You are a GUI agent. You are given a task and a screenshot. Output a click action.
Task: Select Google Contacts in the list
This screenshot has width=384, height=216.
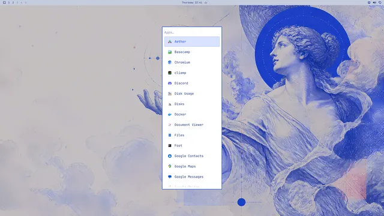[x=192, y=156]
